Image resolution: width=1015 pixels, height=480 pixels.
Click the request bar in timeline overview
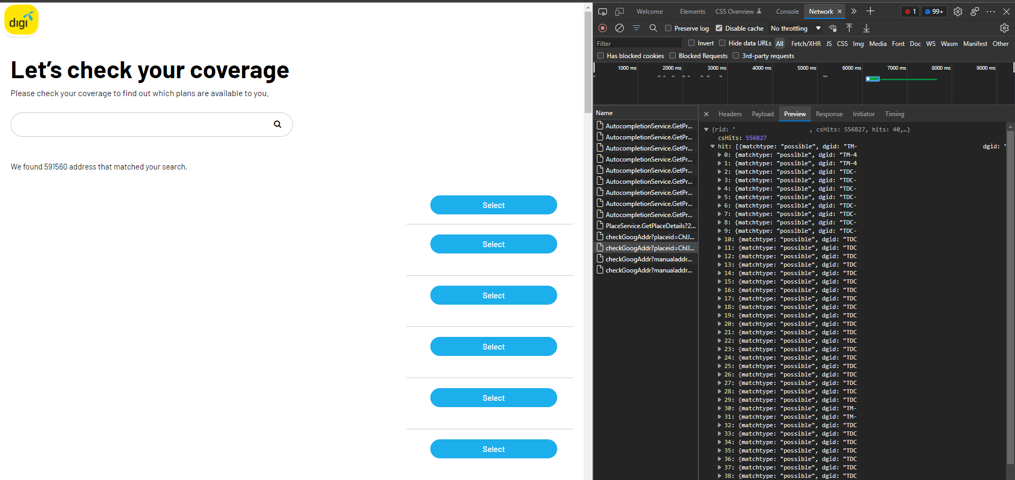pyautogui.click(x=872, y=79)
